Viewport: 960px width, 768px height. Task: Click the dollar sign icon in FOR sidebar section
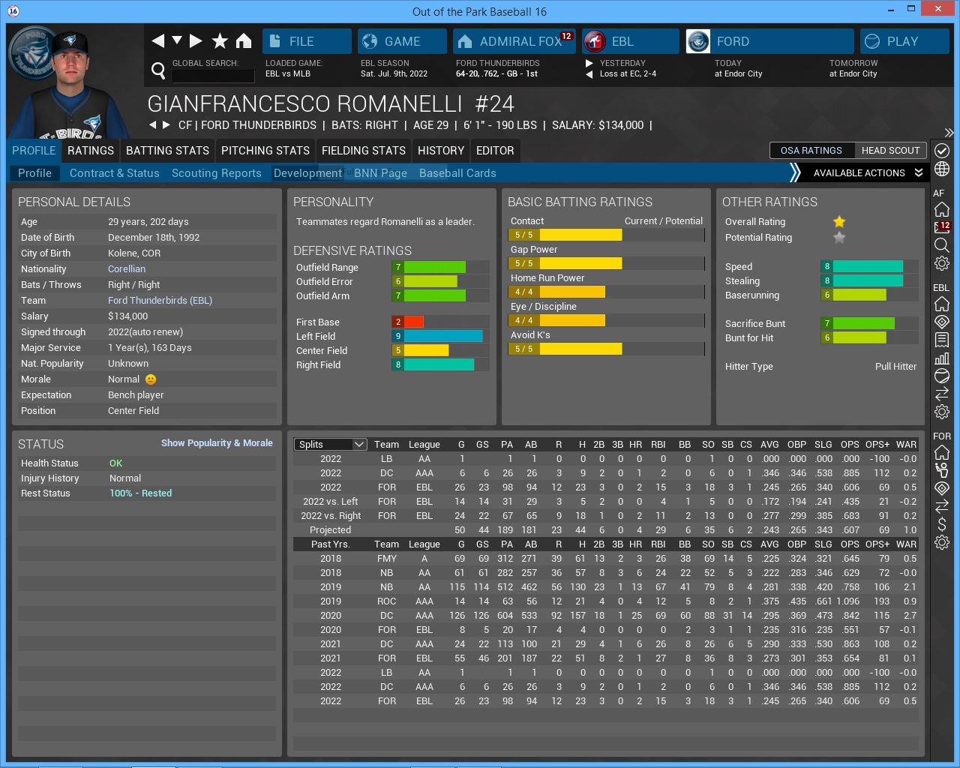pyautogui.click(x=942, y=524)
